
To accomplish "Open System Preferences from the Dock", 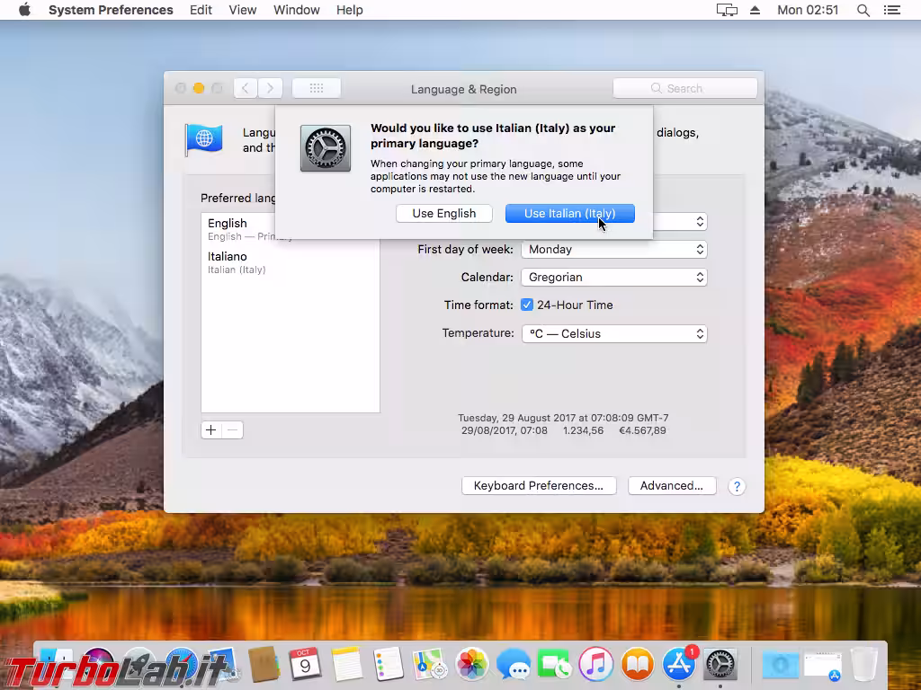I will [721, 665].
